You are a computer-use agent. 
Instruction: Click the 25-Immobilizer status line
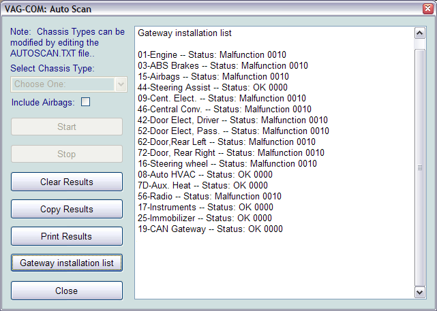click(205, 218)
